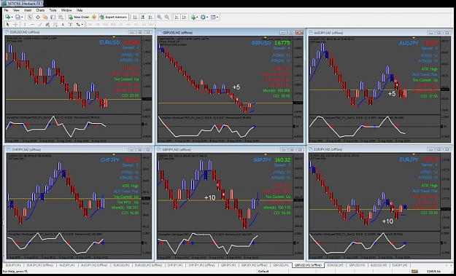Open a New Chart from the toolbar

7,17
